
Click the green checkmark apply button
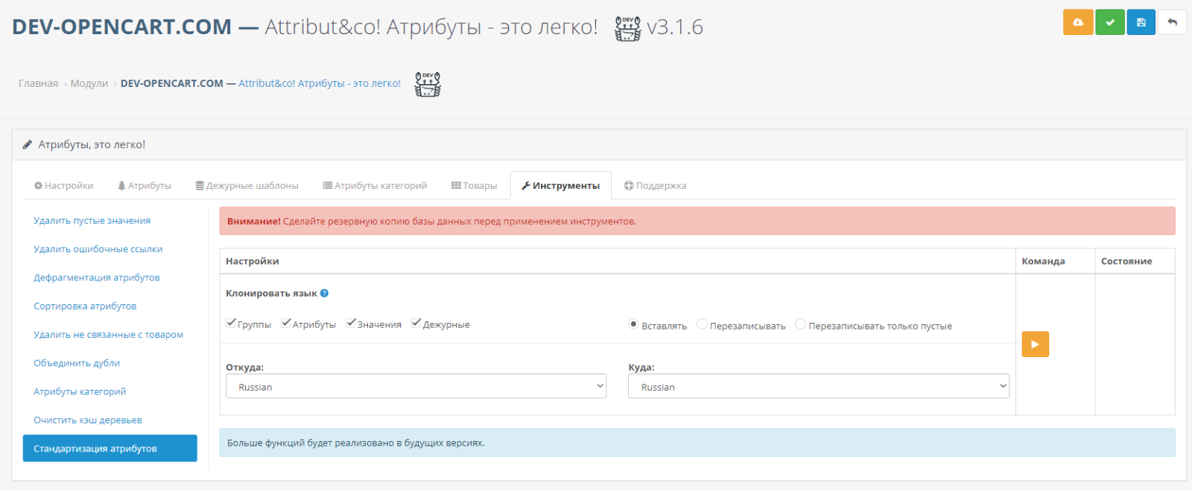tap(1110, 22)
